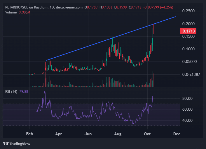Screen dimensions: 206x149
Task: Click the TradingView logo icon
Action: click(x=6, y=144)
